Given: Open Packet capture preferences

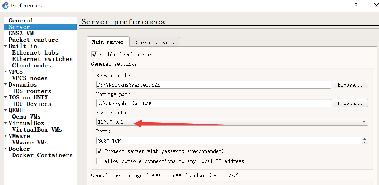Looking at the screenshot, I should (x=34, y=40).
